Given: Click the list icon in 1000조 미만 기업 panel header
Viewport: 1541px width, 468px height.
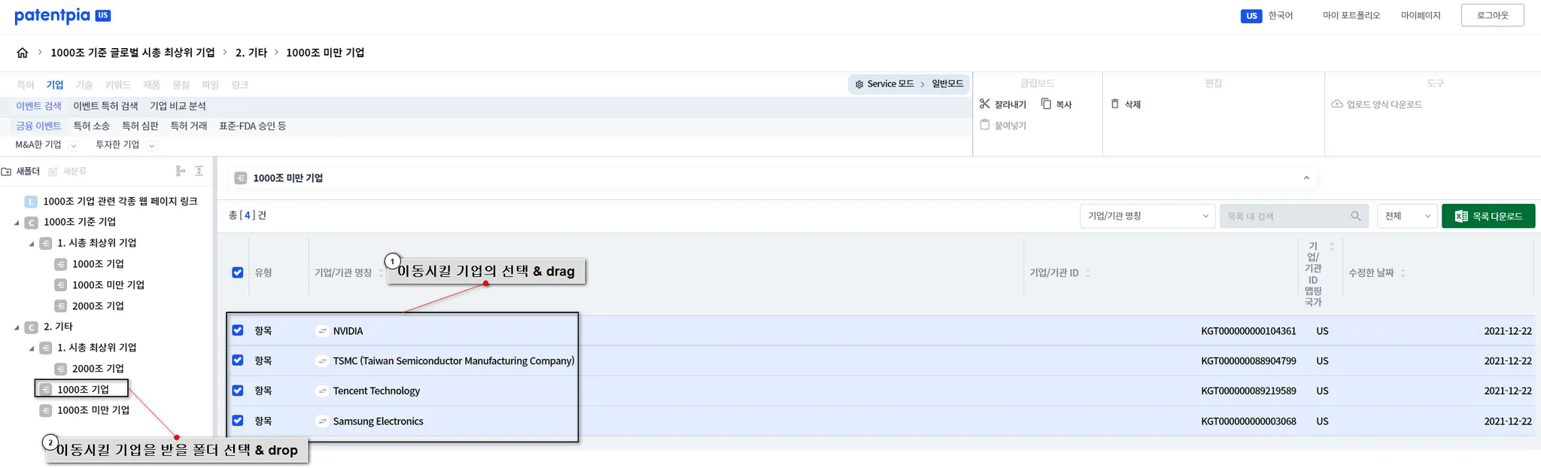Looking at the screenshot, I should pyautogui.click(x=241, y=178).
